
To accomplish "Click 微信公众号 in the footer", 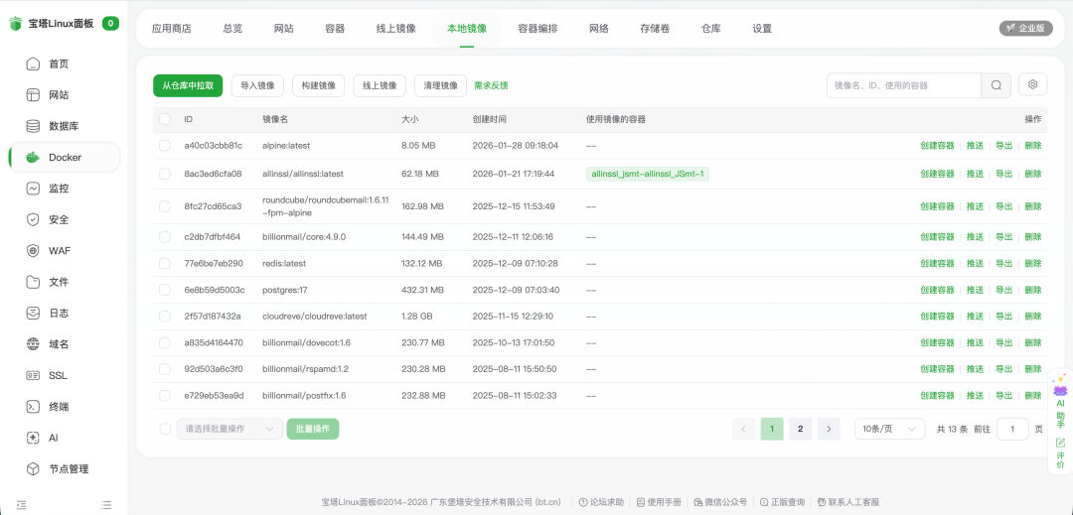I will (720, 502).
